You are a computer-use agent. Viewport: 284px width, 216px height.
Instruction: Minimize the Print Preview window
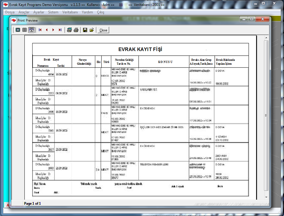[244, 19]
